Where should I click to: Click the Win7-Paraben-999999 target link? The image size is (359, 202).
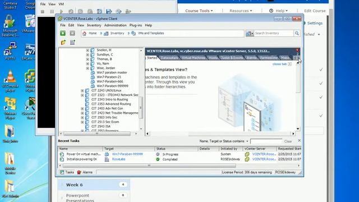(127, 154)
